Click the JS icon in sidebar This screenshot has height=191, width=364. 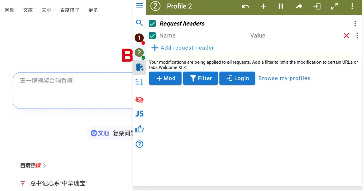[x=140, y=114]
